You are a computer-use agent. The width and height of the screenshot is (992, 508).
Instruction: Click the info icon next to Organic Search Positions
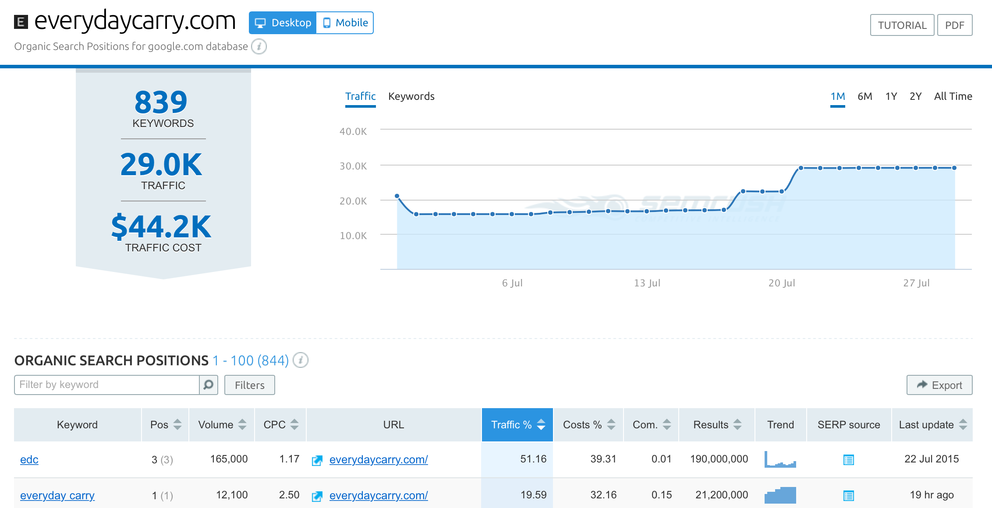301,360
